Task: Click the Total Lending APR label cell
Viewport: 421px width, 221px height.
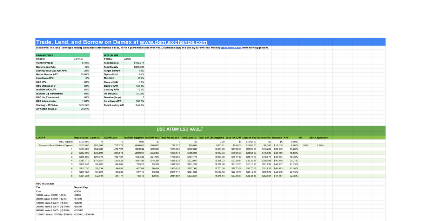Action: click(x=114, y=105)
